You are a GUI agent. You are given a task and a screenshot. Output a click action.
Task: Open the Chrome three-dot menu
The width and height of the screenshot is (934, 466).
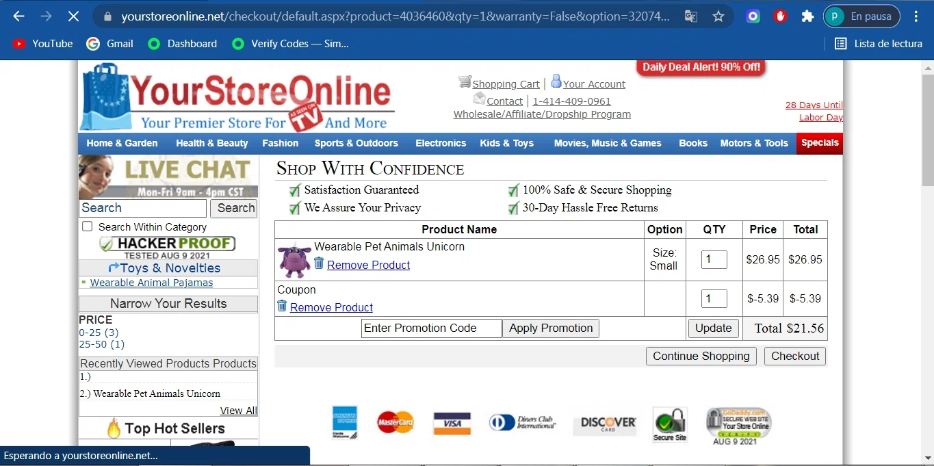(x=916, y=16)
